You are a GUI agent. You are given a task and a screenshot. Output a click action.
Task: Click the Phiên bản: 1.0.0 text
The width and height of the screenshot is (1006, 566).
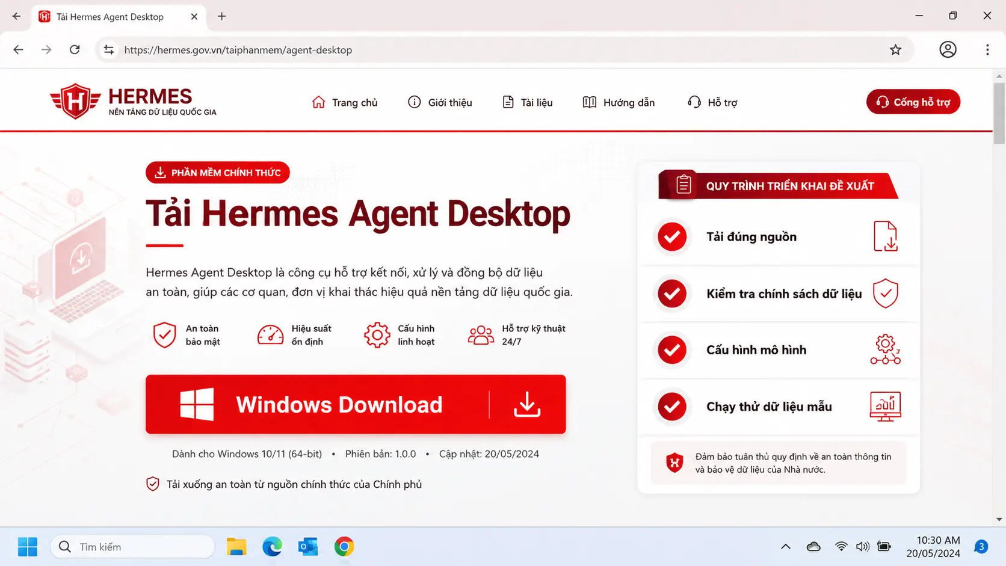[380, 454]
